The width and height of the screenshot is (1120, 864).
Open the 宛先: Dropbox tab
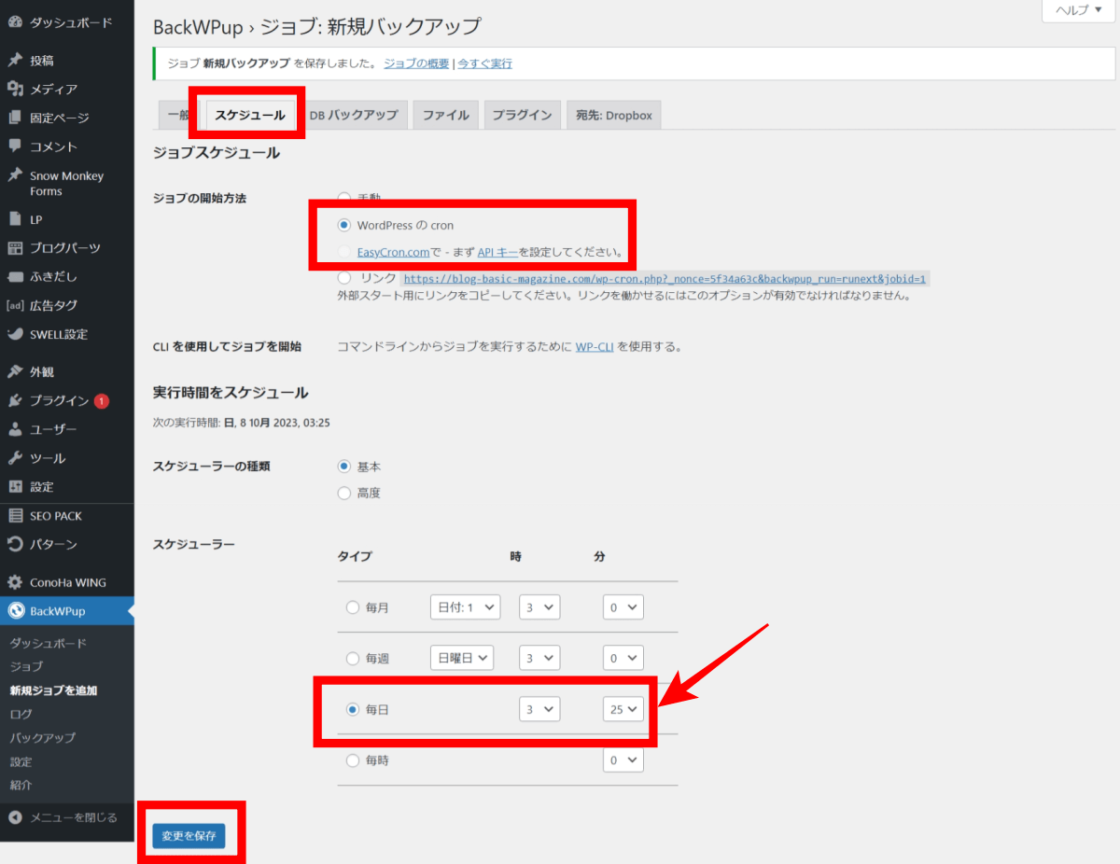pyautogui.click(x=613, y=114)
